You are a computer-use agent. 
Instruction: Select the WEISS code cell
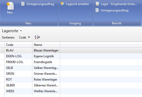[x=18, y=91]
